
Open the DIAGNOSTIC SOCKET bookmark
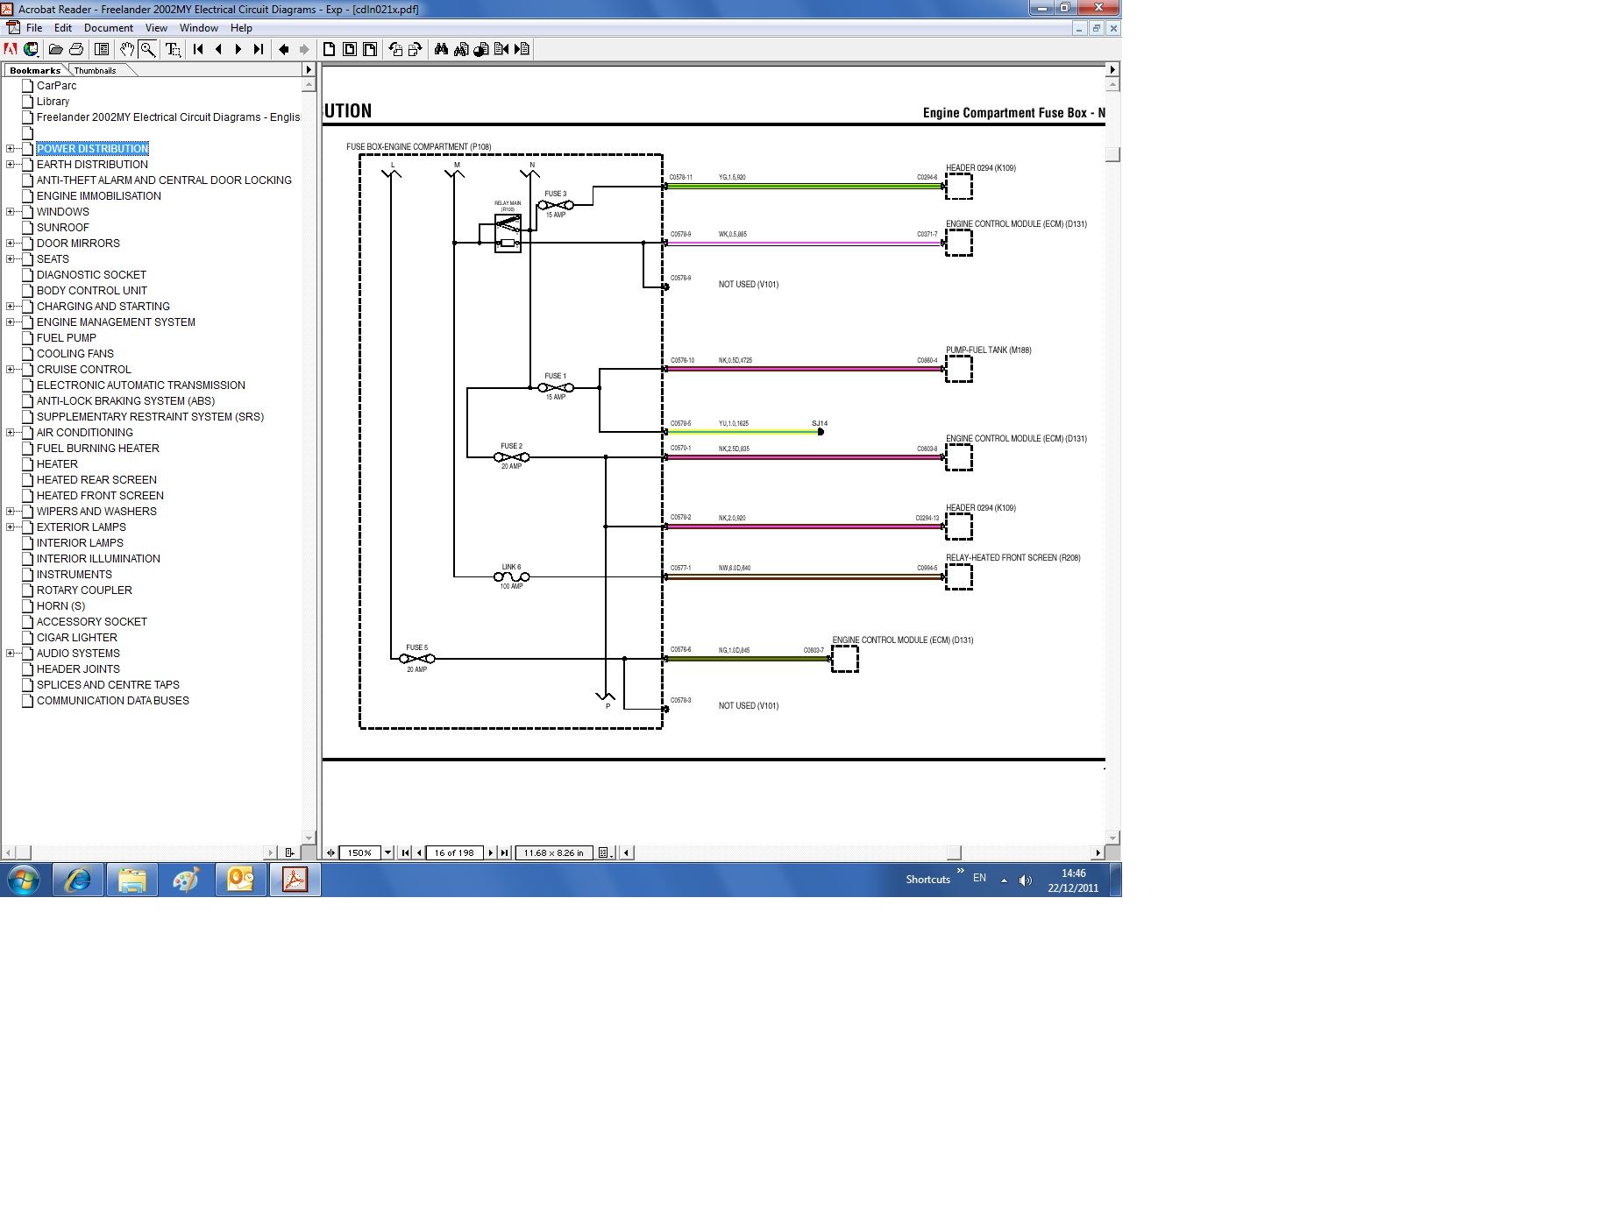click(91, 275)
